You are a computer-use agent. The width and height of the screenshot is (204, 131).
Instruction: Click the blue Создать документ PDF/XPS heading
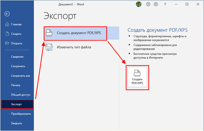158,30
